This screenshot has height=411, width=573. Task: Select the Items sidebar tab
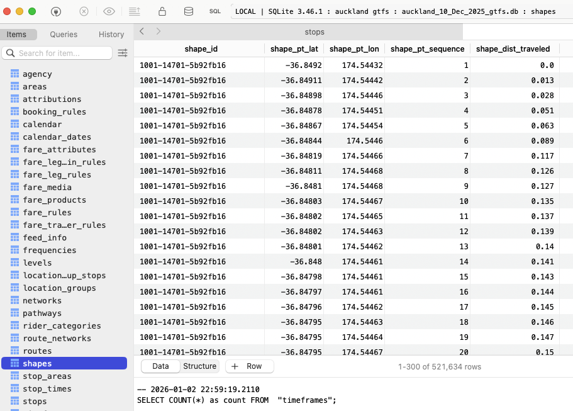tap(17, 35)
